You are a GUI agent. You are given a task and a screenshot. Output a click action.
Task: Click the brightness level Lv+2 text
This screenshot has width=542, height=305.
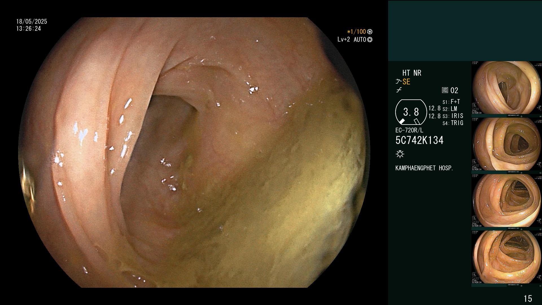(x=344, y=40)
